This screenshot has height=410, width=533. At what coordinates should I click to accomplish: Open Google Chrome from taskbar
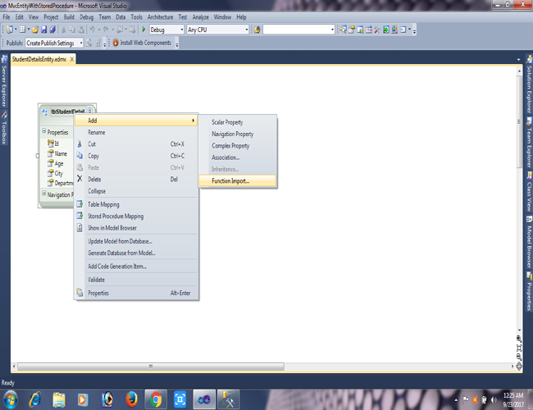click(156, 399)
